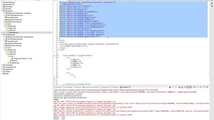214x120 pixels.
Task: Select the WebContent folder under mongojava
Action: coord(12,26)
